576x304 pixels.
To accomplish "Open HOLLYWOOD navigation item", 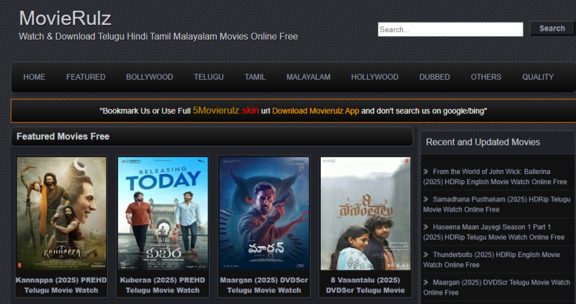I will tap(374, 77).
